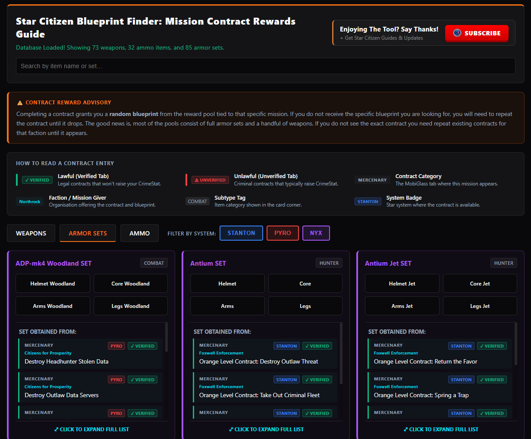
Task: Click the expand arrows icon under Antium SET
Action: 231,430
